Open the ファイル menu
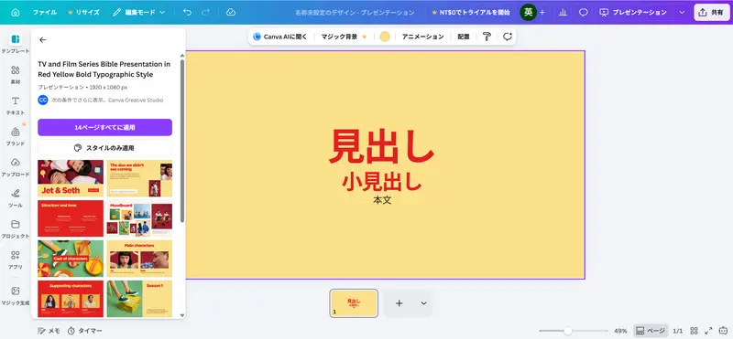 pos(45,13)
